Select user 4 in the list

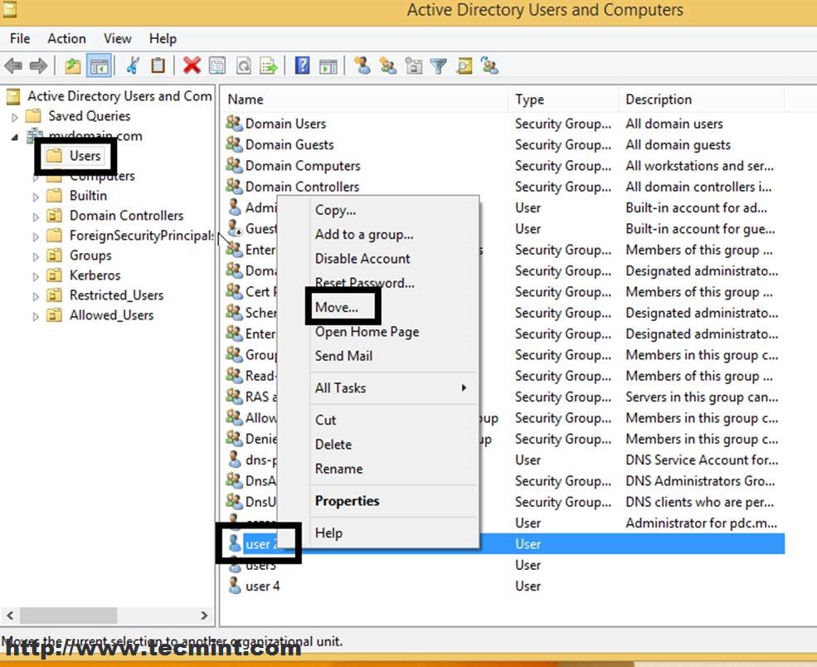262,586
